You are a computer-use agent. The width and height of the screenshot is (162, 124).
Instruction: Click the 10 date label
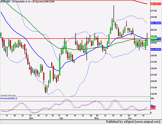pyautogui.click(x=39, y=116)
